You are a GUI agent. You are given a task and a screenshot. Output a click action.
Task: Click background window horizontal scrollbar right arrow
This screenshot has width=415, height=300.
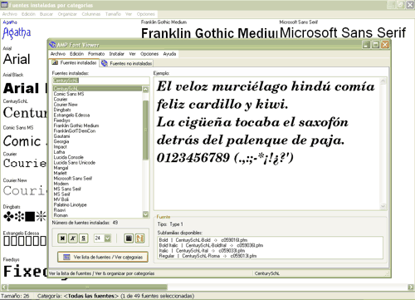click(x=411, y=287)
